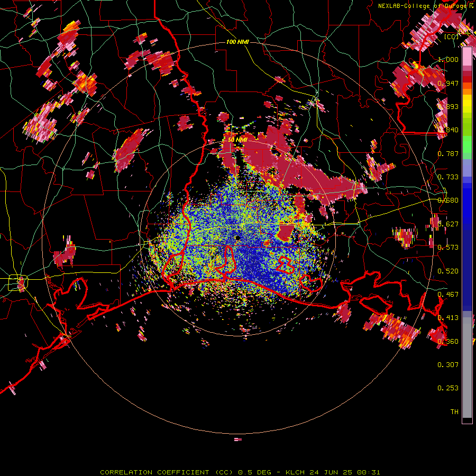Image resolution: width=476 pixels, height=476 pixels.
Task: Click the 100 NMI range ring label
Action: click(237, 42)
